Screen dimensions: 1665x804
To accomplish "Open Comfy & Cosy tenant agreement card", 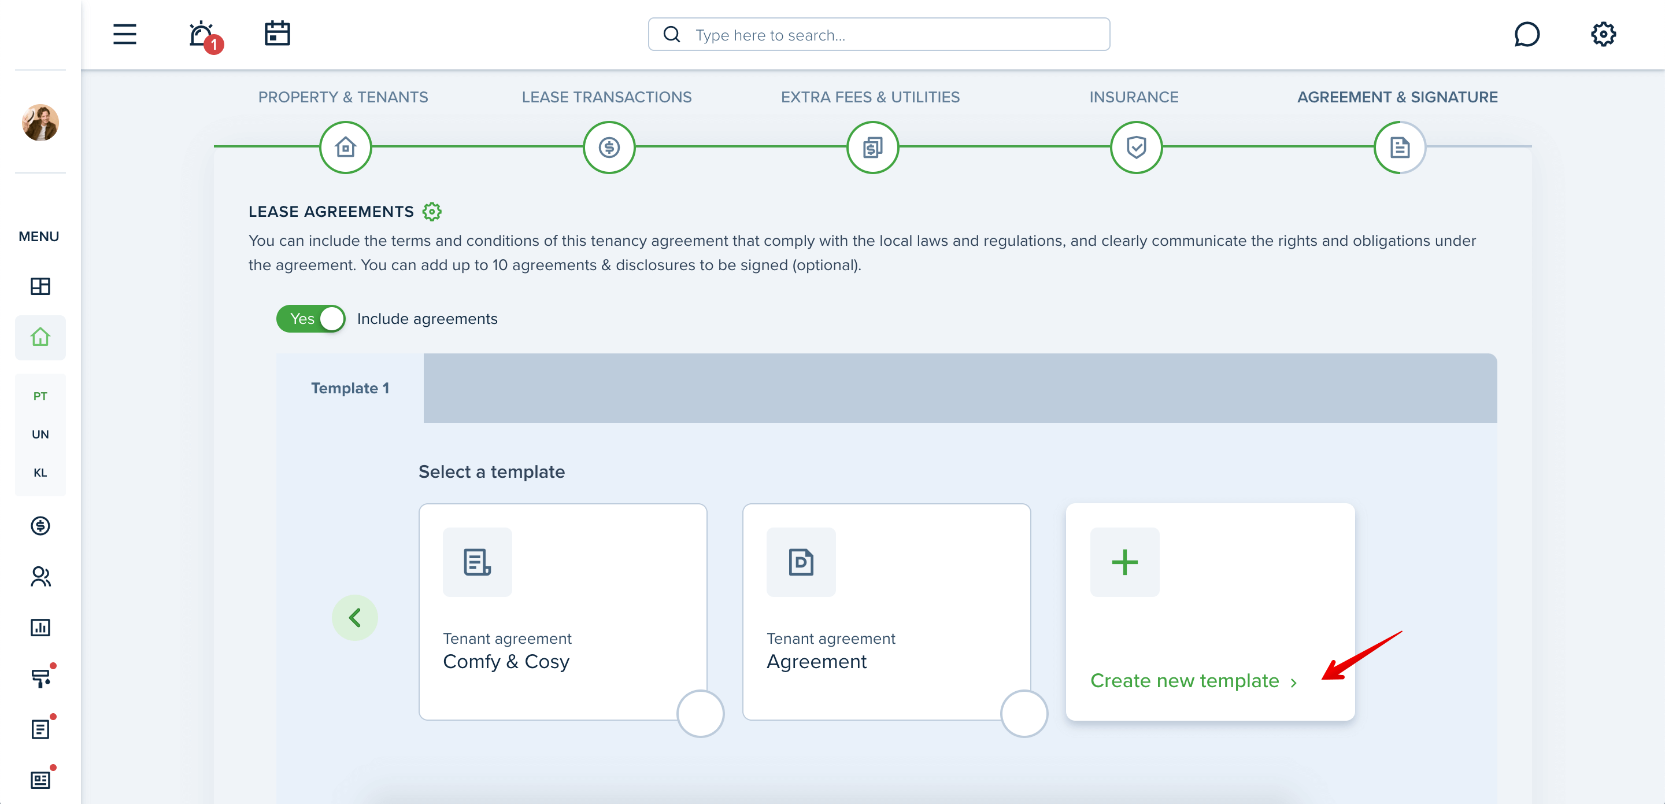I will tap(563, 611).
